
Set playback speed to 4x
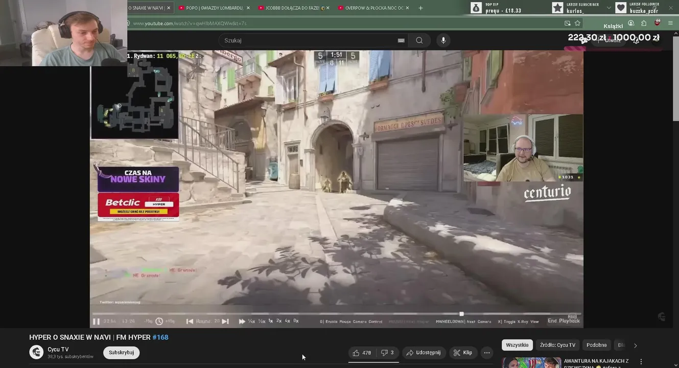tap(287, 321)
